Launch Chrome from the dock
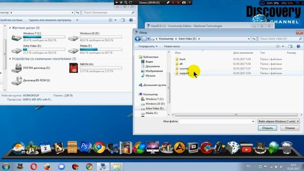Screen dimensions: 304x171 tap(99, 148)
